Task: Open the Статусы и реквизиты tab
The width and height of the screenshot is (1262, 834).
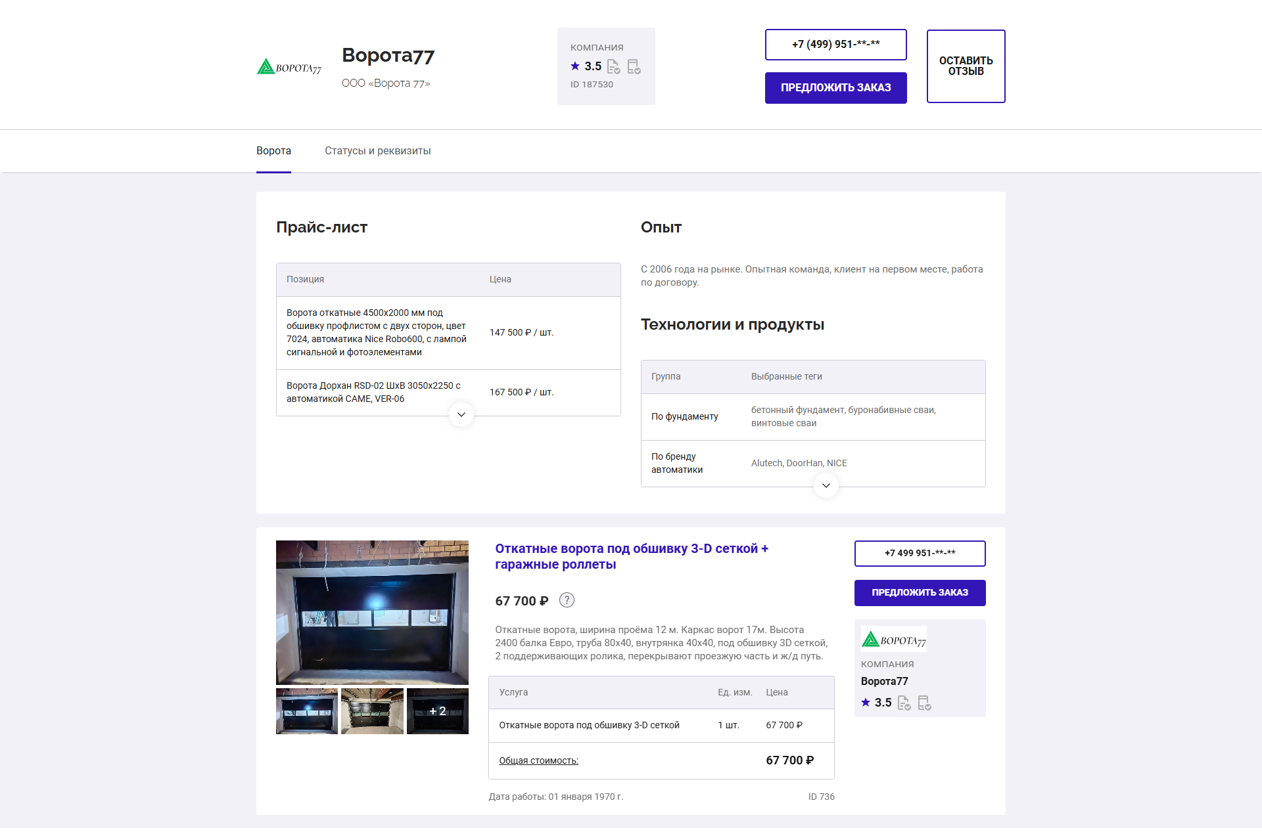Action: click(x=377, y=151)
